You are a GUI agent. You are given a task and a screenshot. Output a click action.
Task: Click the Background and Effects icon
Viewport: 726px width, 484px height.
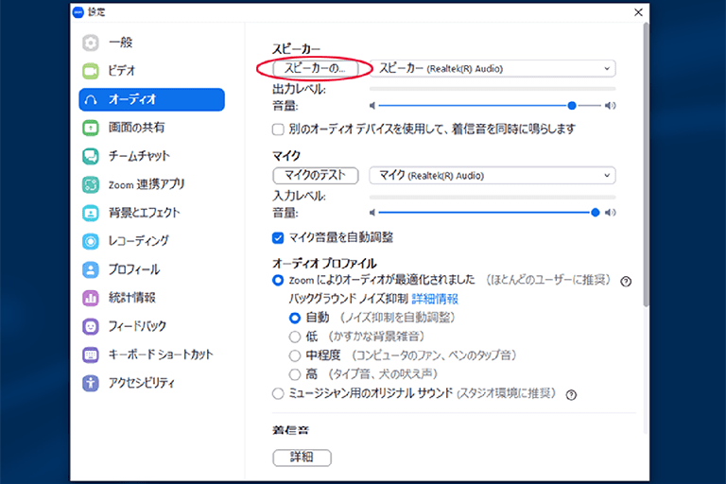pyautogui.click(x=91, y=213)
